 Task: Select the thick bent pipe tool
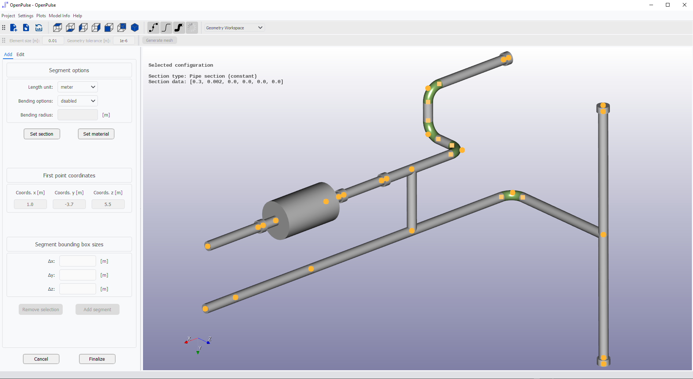(179, 27)
